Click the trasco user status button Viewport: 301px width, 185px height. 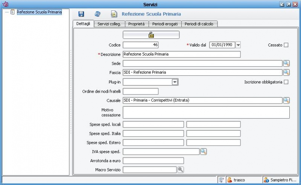(x=239, y=180)
